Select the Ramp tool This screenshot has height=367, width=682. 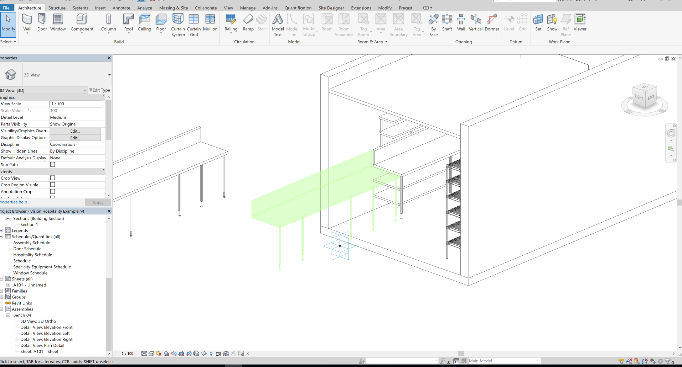[x=248, y=22]
